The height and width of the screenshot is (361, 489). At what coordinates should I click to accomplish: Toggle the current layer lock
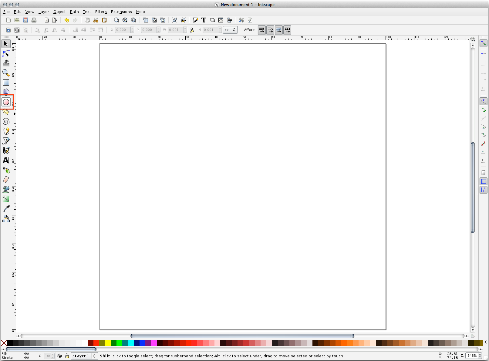[x=67, y=356]
